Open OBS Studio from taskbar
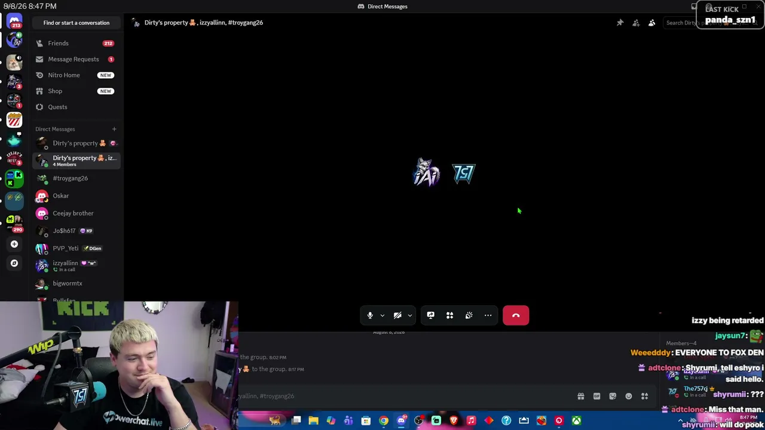The width and height of the screenshot is (765, 430). coord(418,421)
